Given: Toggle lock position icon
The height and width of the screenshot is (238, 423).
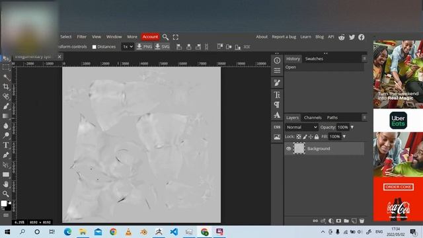Looking at the screenshot, I should point(311,137).
